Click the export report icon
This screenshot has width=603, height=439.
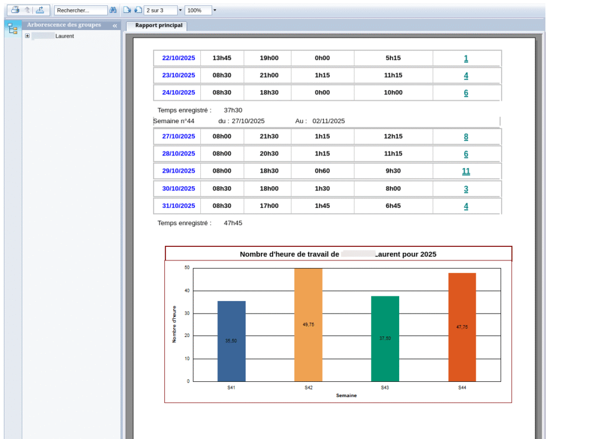(x=40, y=9)
